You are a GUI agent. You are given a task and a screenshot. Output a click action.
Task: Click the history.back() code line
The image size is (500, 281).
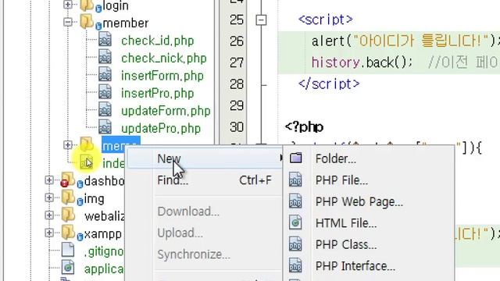362,62
